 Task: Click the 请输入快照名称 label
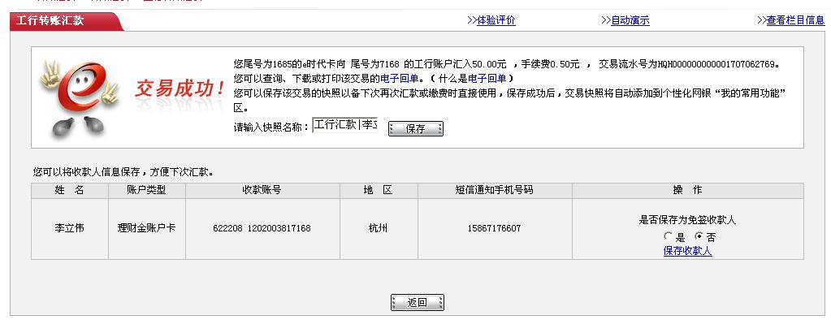tap(271, 127)
